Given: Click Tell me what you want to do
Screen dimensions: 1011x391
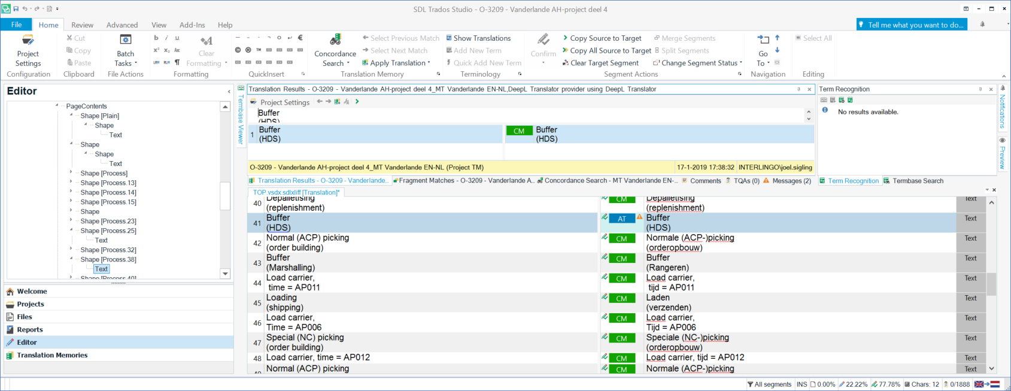Looking at the screenshot, I should (912, 25).
